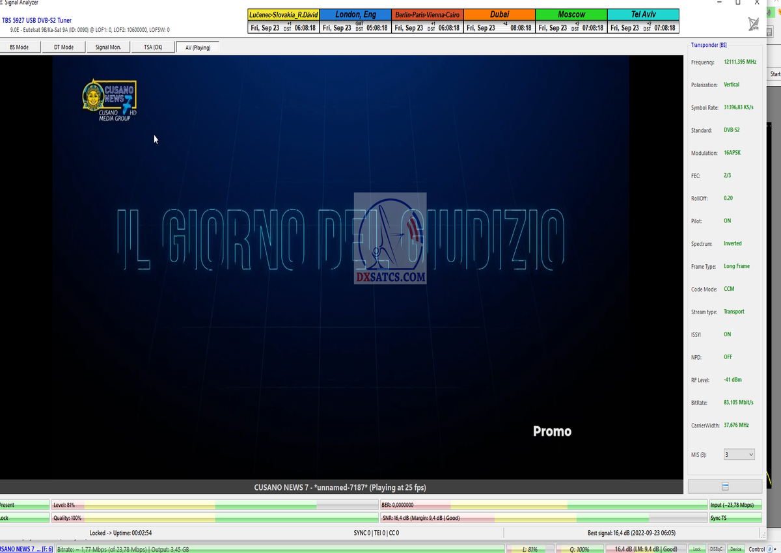
Task: Open the Signal Mon. tab
Action: click(108, 47)
